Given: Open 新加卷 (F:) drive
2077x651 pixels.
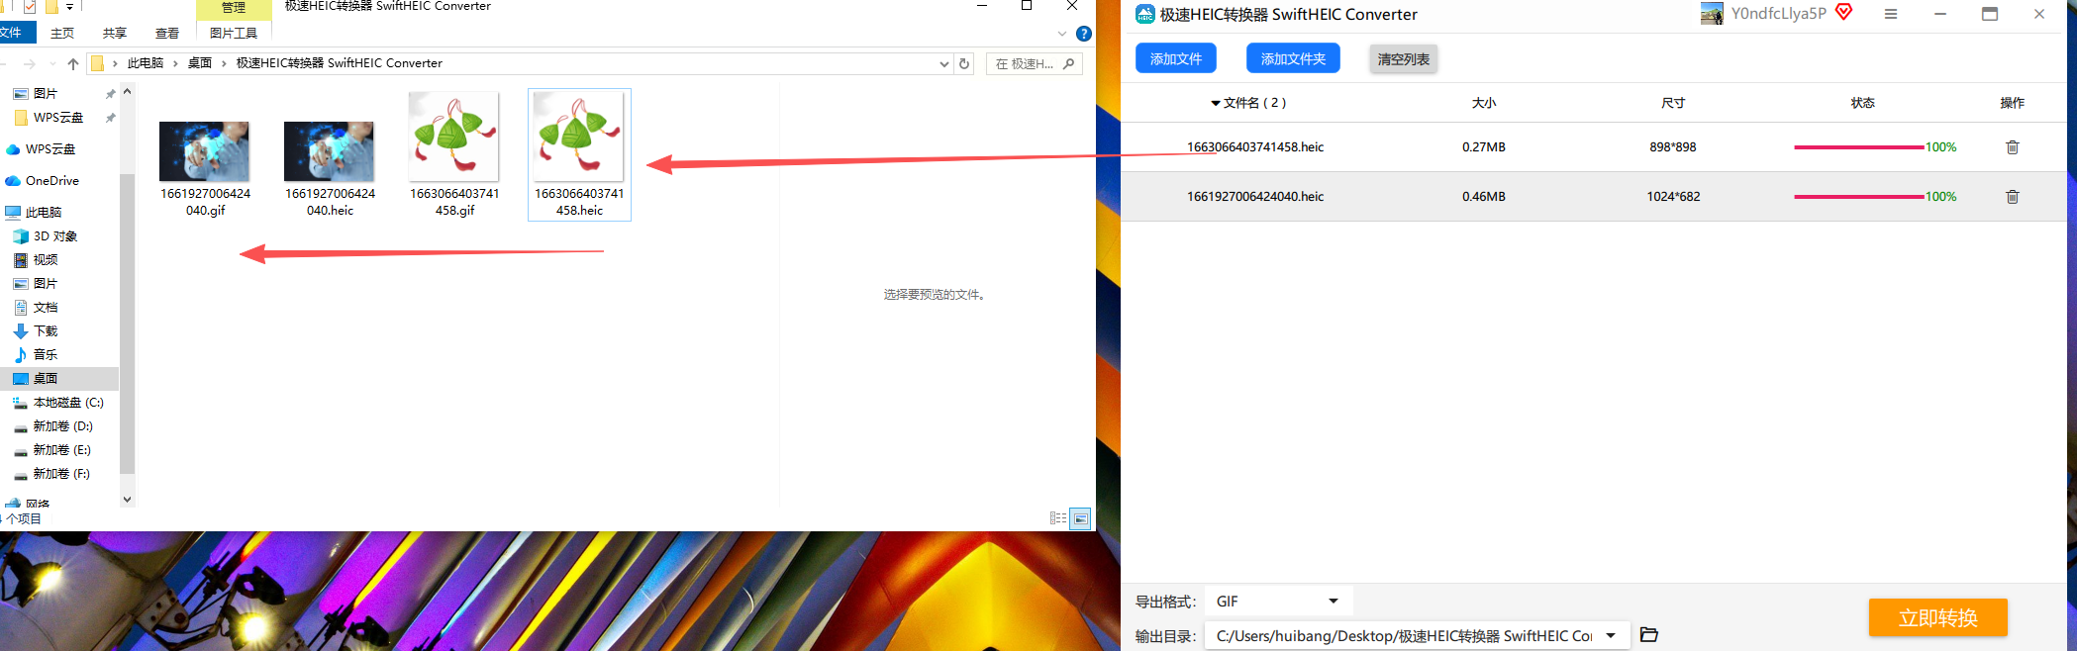Looking at the screenshot, I should click(52, 474).
